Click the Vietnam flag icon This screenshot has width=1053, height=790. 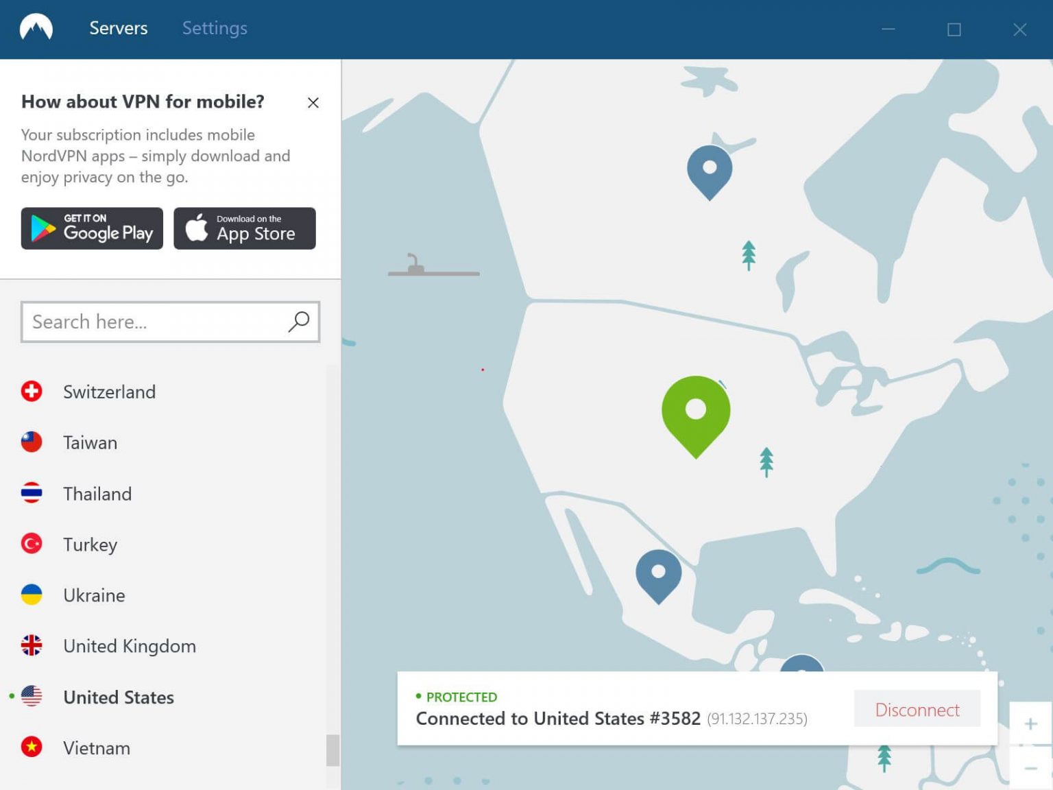[32, 747]
